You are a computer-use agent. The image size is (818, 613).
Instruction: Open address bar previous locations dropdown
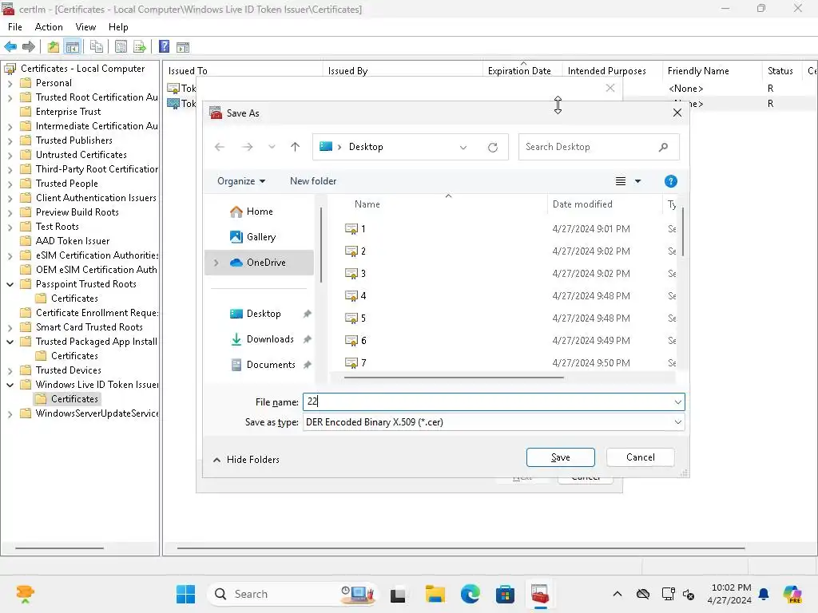pyautogui.click(x=463, y=148)
